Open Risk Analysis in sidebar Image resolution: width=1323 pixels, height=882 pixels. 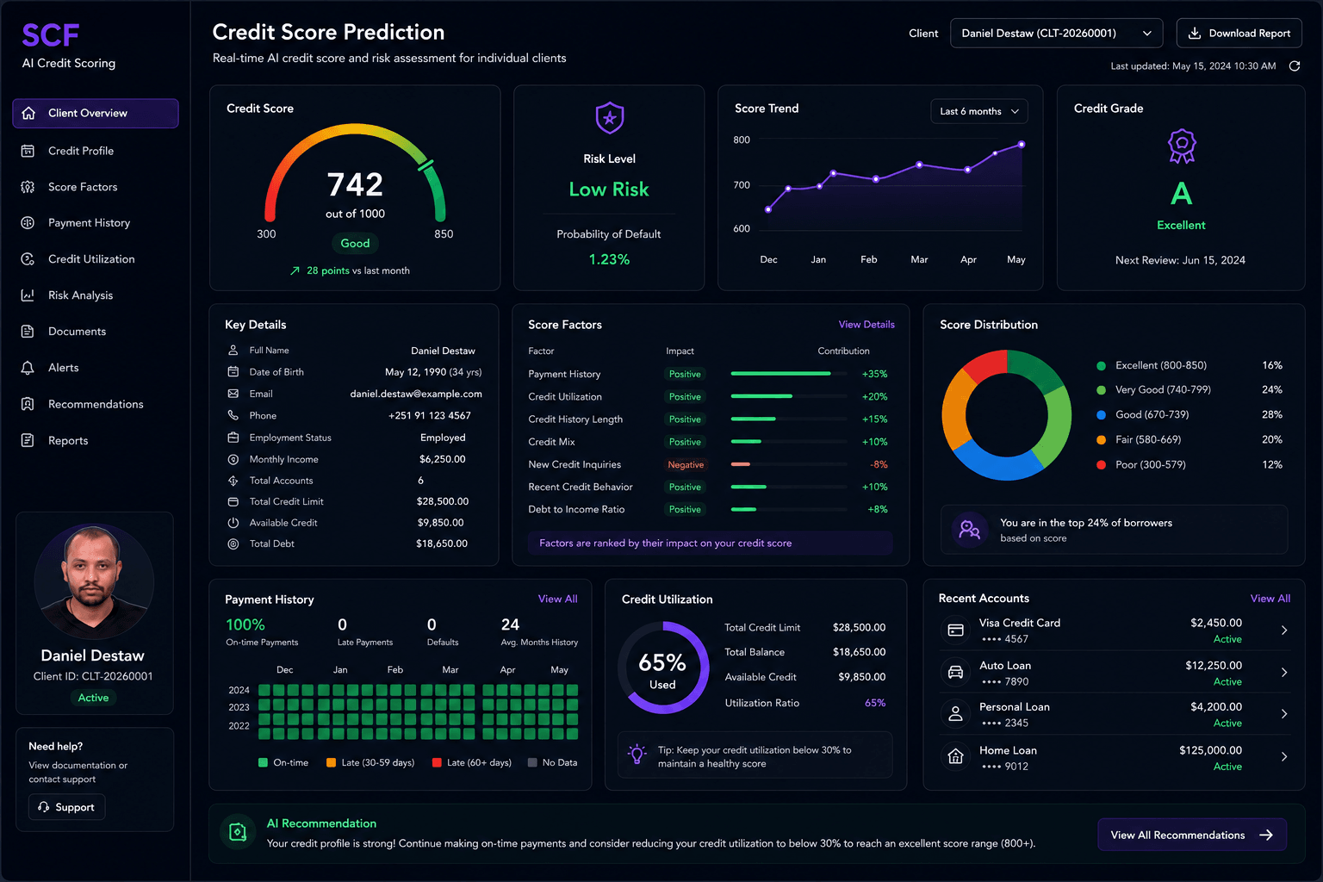click(x=96, y=295)
